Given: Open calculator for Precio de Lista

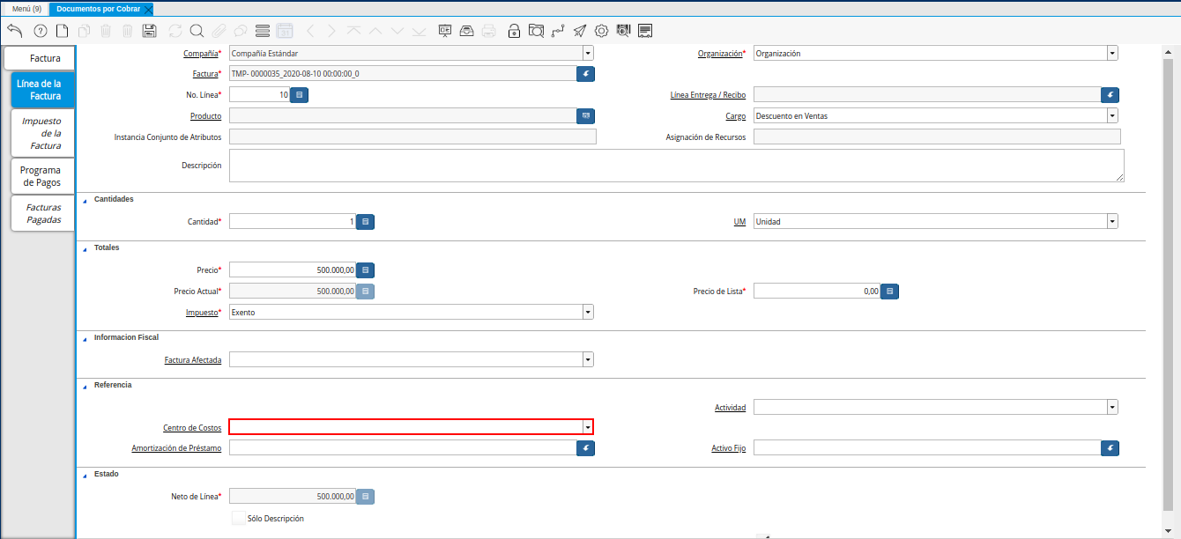Looking at the screenshot, I should (x=889, y=291).
